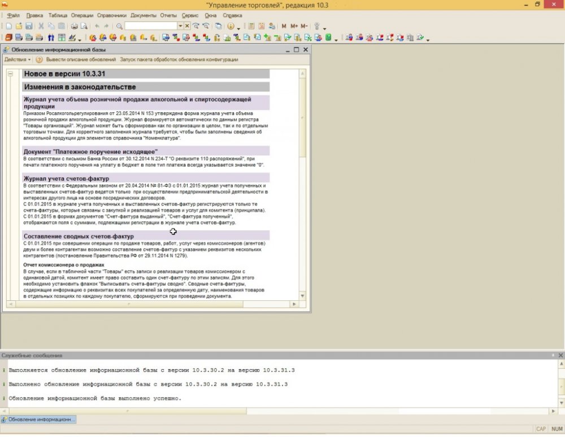Open the Правка menu
Viewport: 565px width, 437px height.
(34, 15)
